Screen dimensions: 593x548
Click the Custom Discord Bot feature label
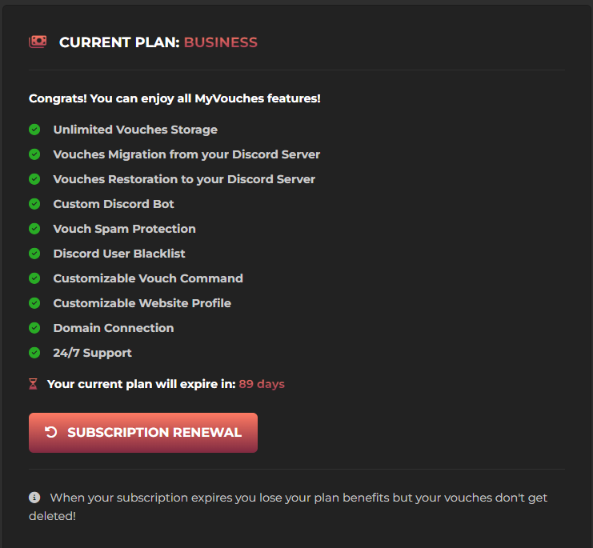tap(114, 204)
